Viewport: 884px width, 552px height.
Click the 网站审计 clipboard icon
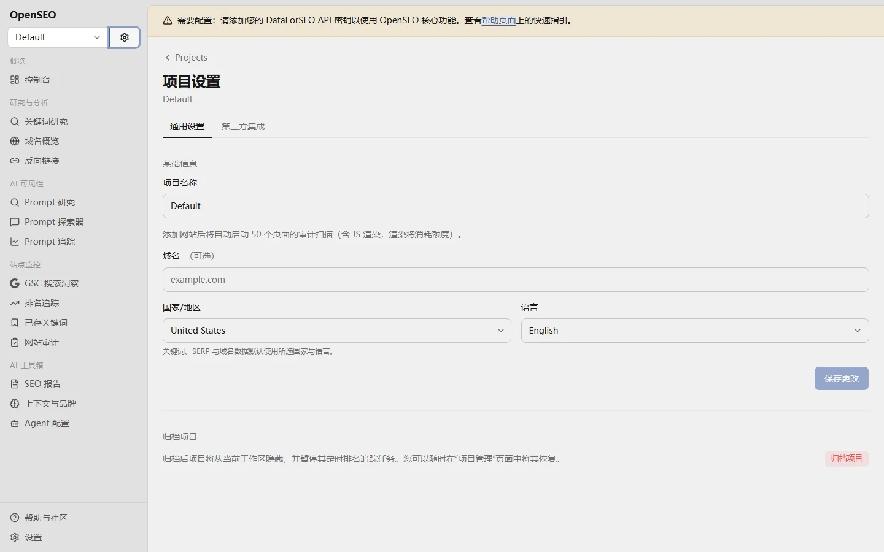15,342
